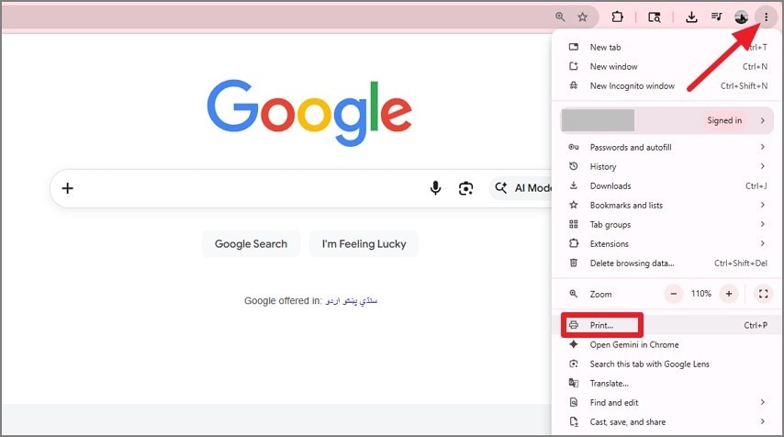Choose New window in the menu

click(x=667, y=66)
